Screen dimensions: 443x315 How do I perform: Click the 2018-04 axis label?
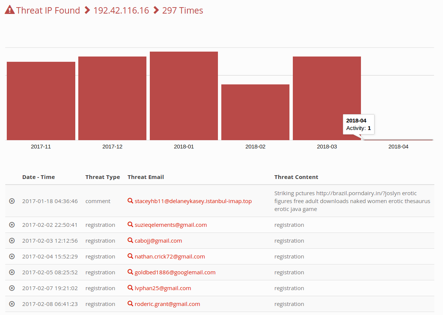tap(398, 147)
